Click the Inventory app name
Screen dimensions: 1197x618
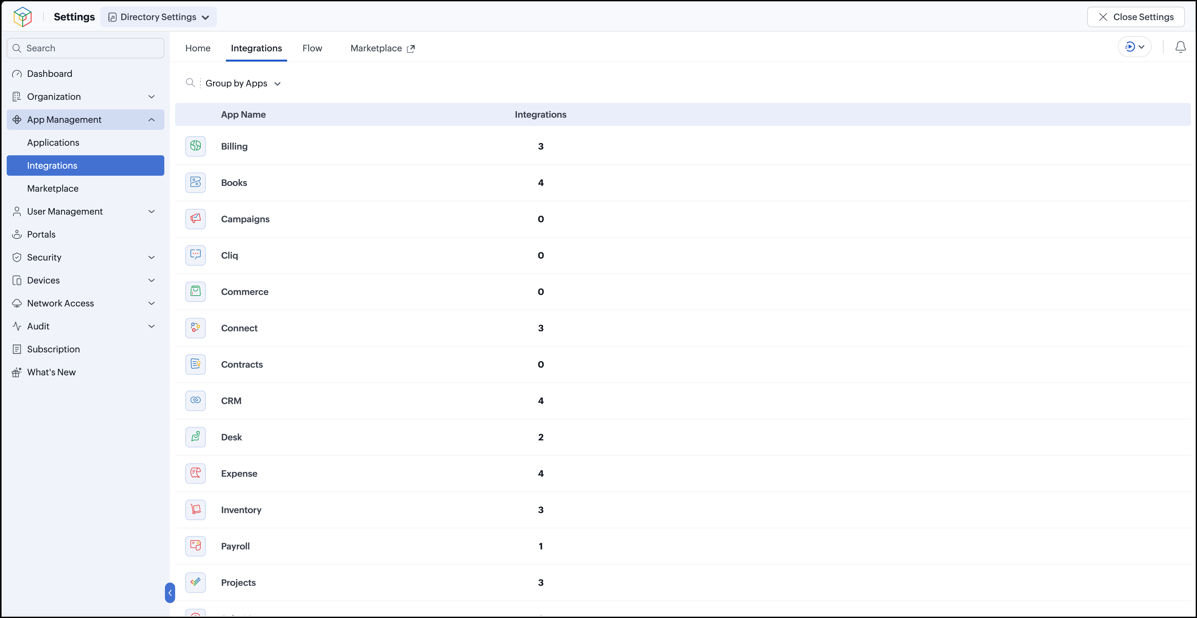coord(241,510)
